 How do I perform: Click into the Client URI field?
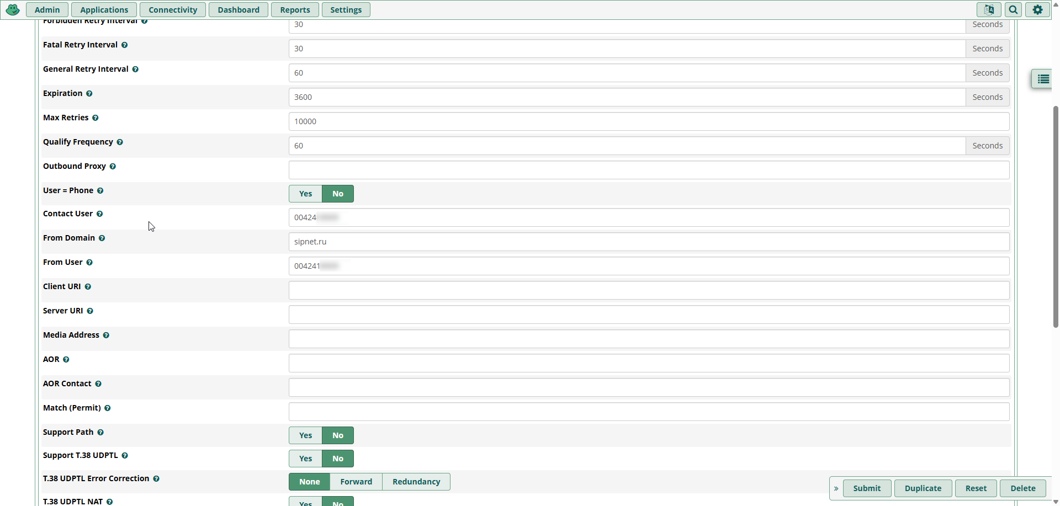649,290
